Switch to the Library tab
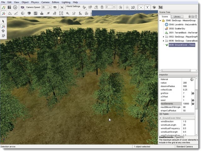The height and width of the screenshot is (153, 203). (x=177, y=16)
